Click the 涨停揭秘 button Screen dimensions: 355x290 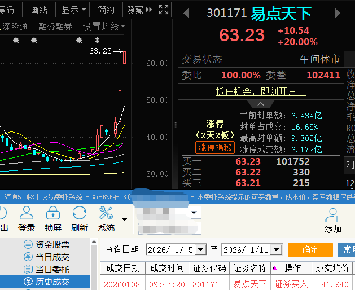[x=215, y=148]
